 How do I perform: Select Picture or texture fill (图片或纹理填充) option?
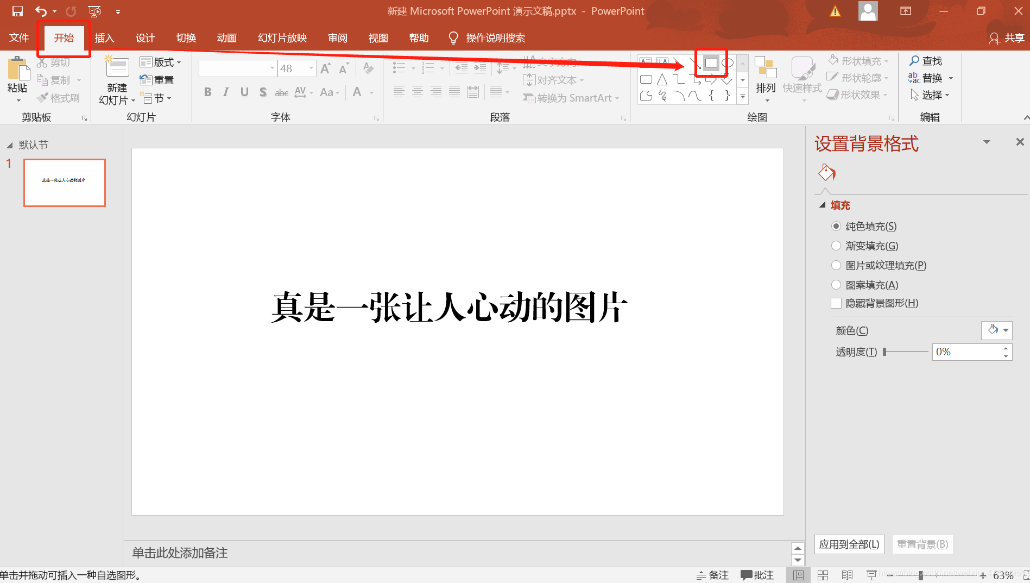click(836, 265)
